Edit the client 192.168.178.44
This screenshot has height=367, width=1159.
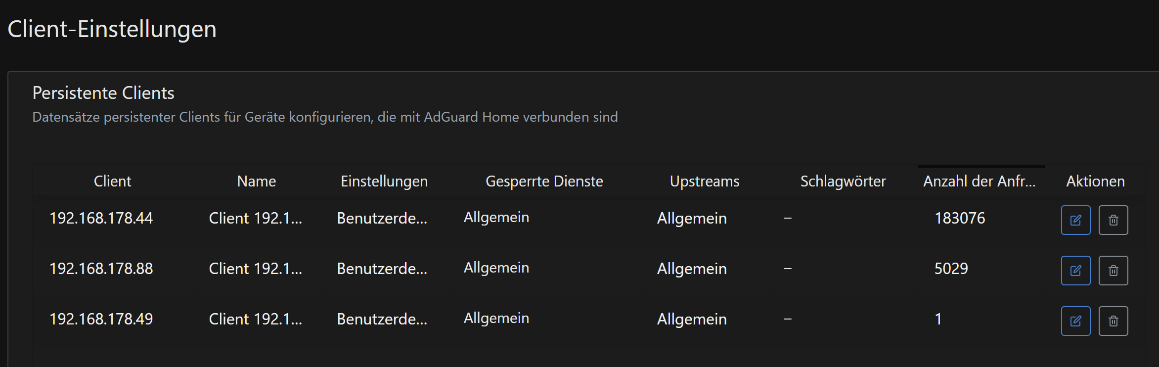click(1075, 220)
